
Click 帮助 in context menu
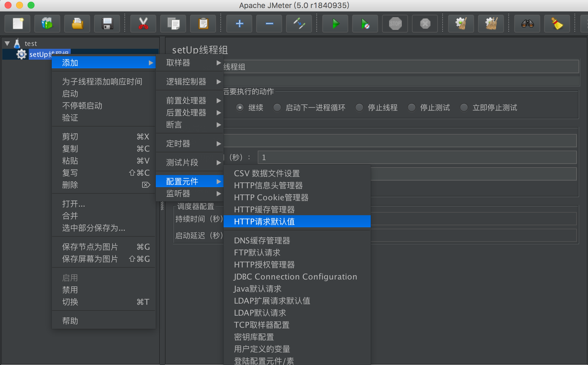point(104,321)
